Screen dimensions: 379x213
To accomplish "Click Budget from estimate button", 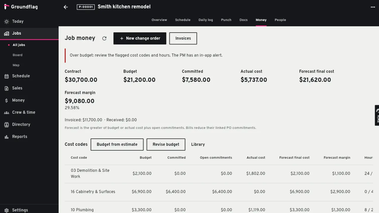I will pyautogui.click(x=117, y=145).
